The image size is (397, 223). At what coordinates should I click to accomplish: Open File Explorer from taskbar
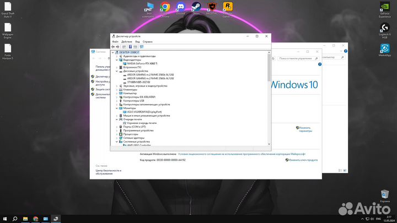pos(25,219)
